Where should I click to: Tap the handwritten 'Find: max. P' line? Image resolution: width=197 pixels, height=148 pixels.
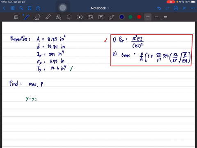(x=26, y=83)
